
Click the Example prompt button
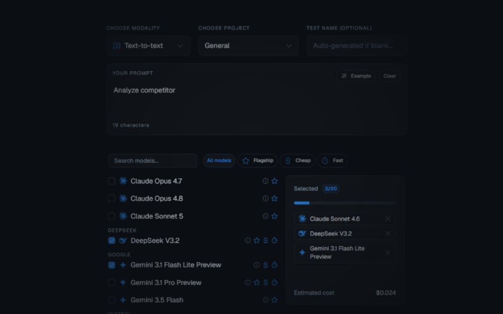(x=356, y=76)
